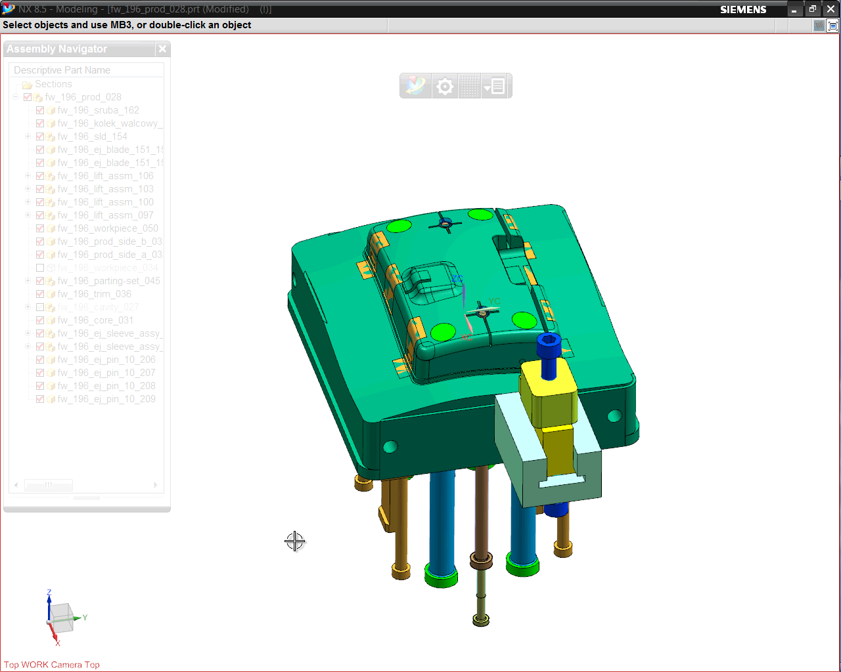The width and height of the screenshot is (841, 672).
Task: Click the part icon of fw_196_ej_pin_10_206
Action: click(x=51, y=360)
